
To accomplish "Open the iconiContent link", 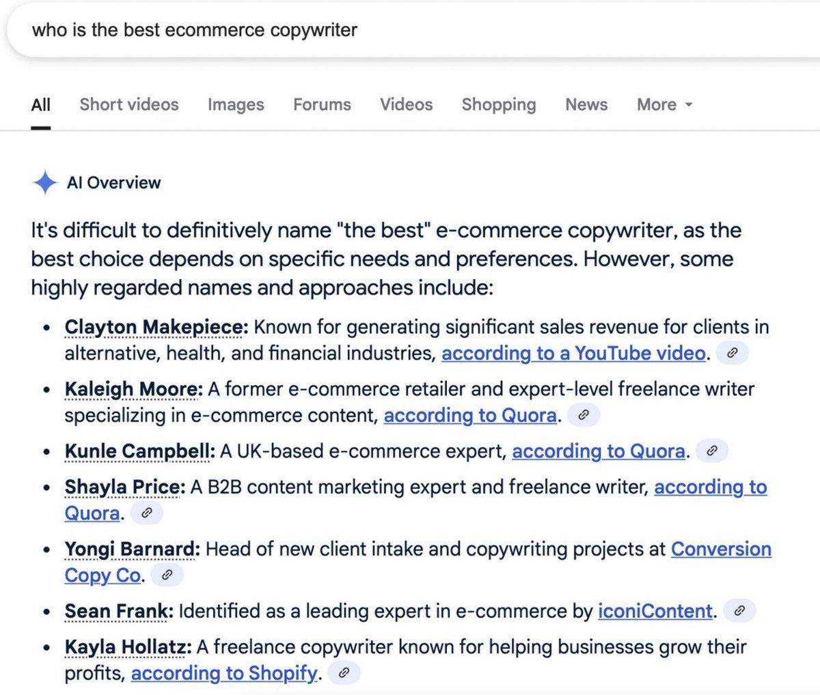I will point(655,610).
